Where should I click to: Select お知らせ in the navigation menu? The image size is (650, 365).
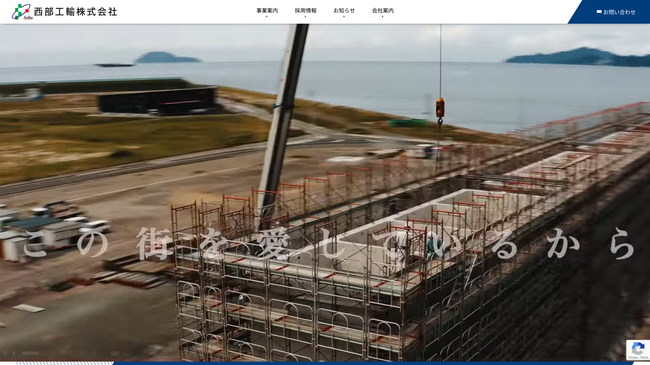(344, 10)
